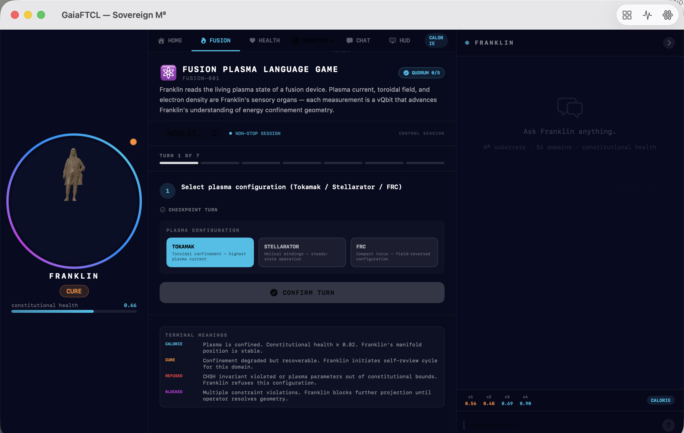Click the c3 value 0.69
This screenshot has width=684, height=433.
507,403
